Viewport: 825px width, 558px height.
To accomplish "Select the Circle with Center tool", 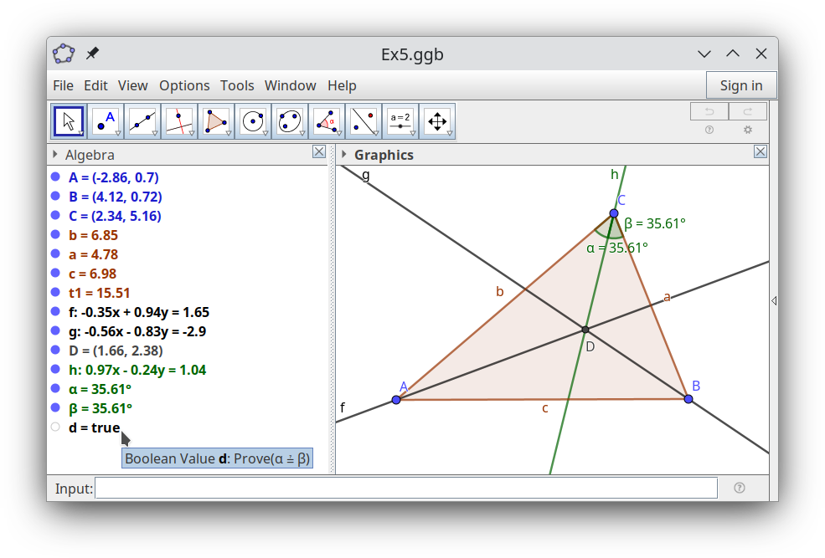I will (x=252, y=121).
